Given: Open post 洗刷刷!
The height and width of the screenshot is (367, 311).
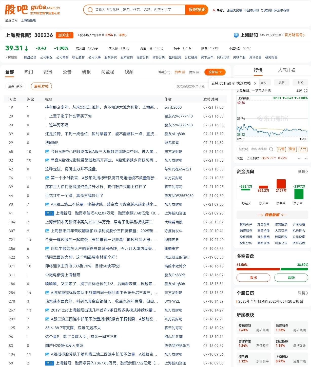Looking at the screenshot, I should [52, 143].
